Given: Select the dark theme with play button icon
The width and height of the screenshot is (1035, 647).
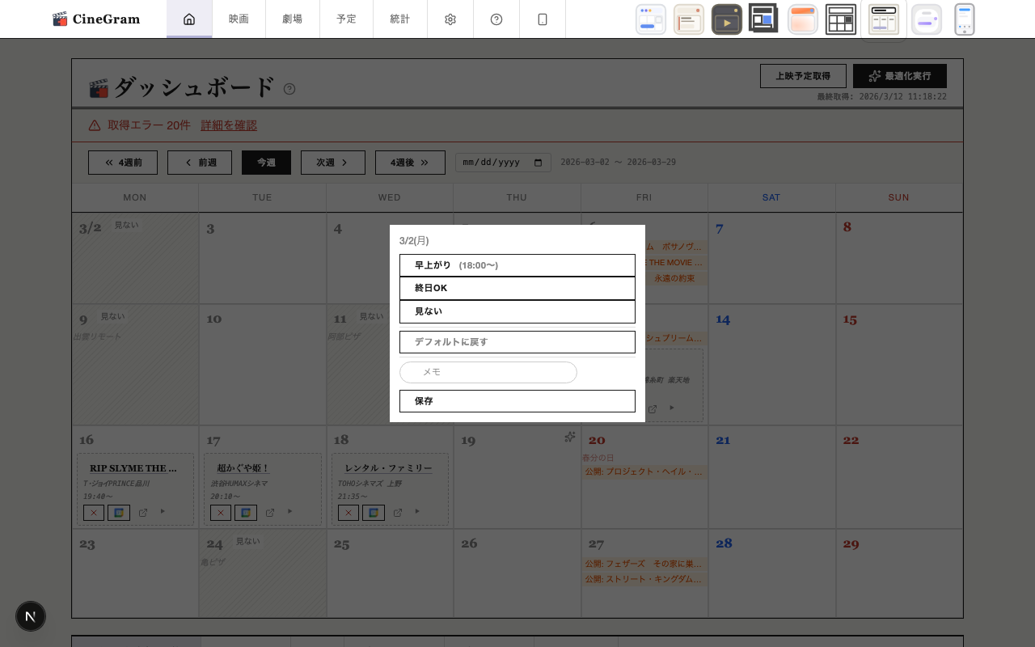Looking at the screenshot, I should (726, 19).
